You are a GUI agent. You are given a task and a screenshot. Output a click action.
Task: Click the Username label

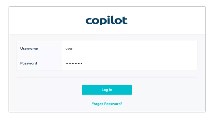point(29,48)
